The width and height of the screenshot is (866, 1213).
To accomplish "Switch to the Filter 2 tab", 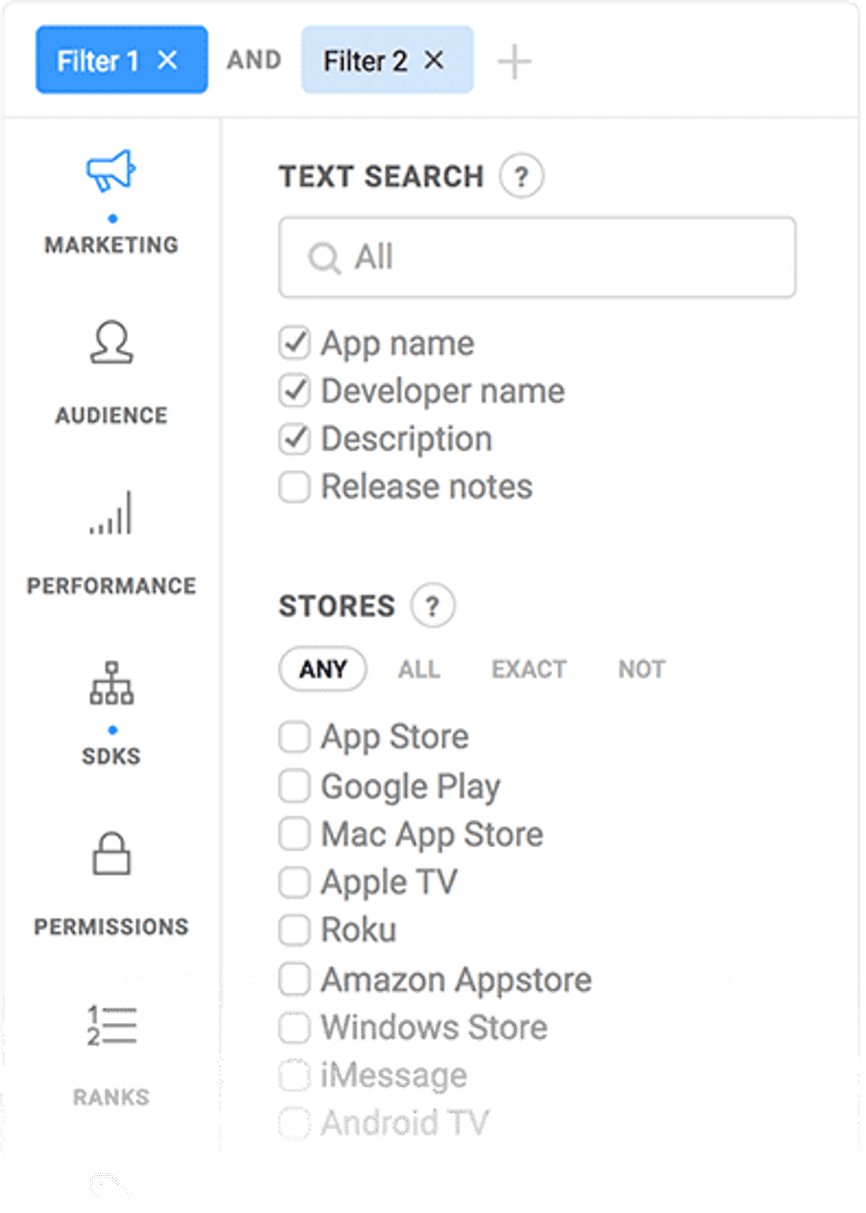I will tap(365, 60).
